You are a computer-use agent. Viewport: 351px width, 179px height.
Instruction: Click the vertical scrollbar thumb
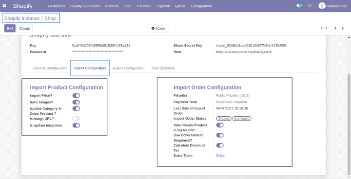(x=349, y=124)
